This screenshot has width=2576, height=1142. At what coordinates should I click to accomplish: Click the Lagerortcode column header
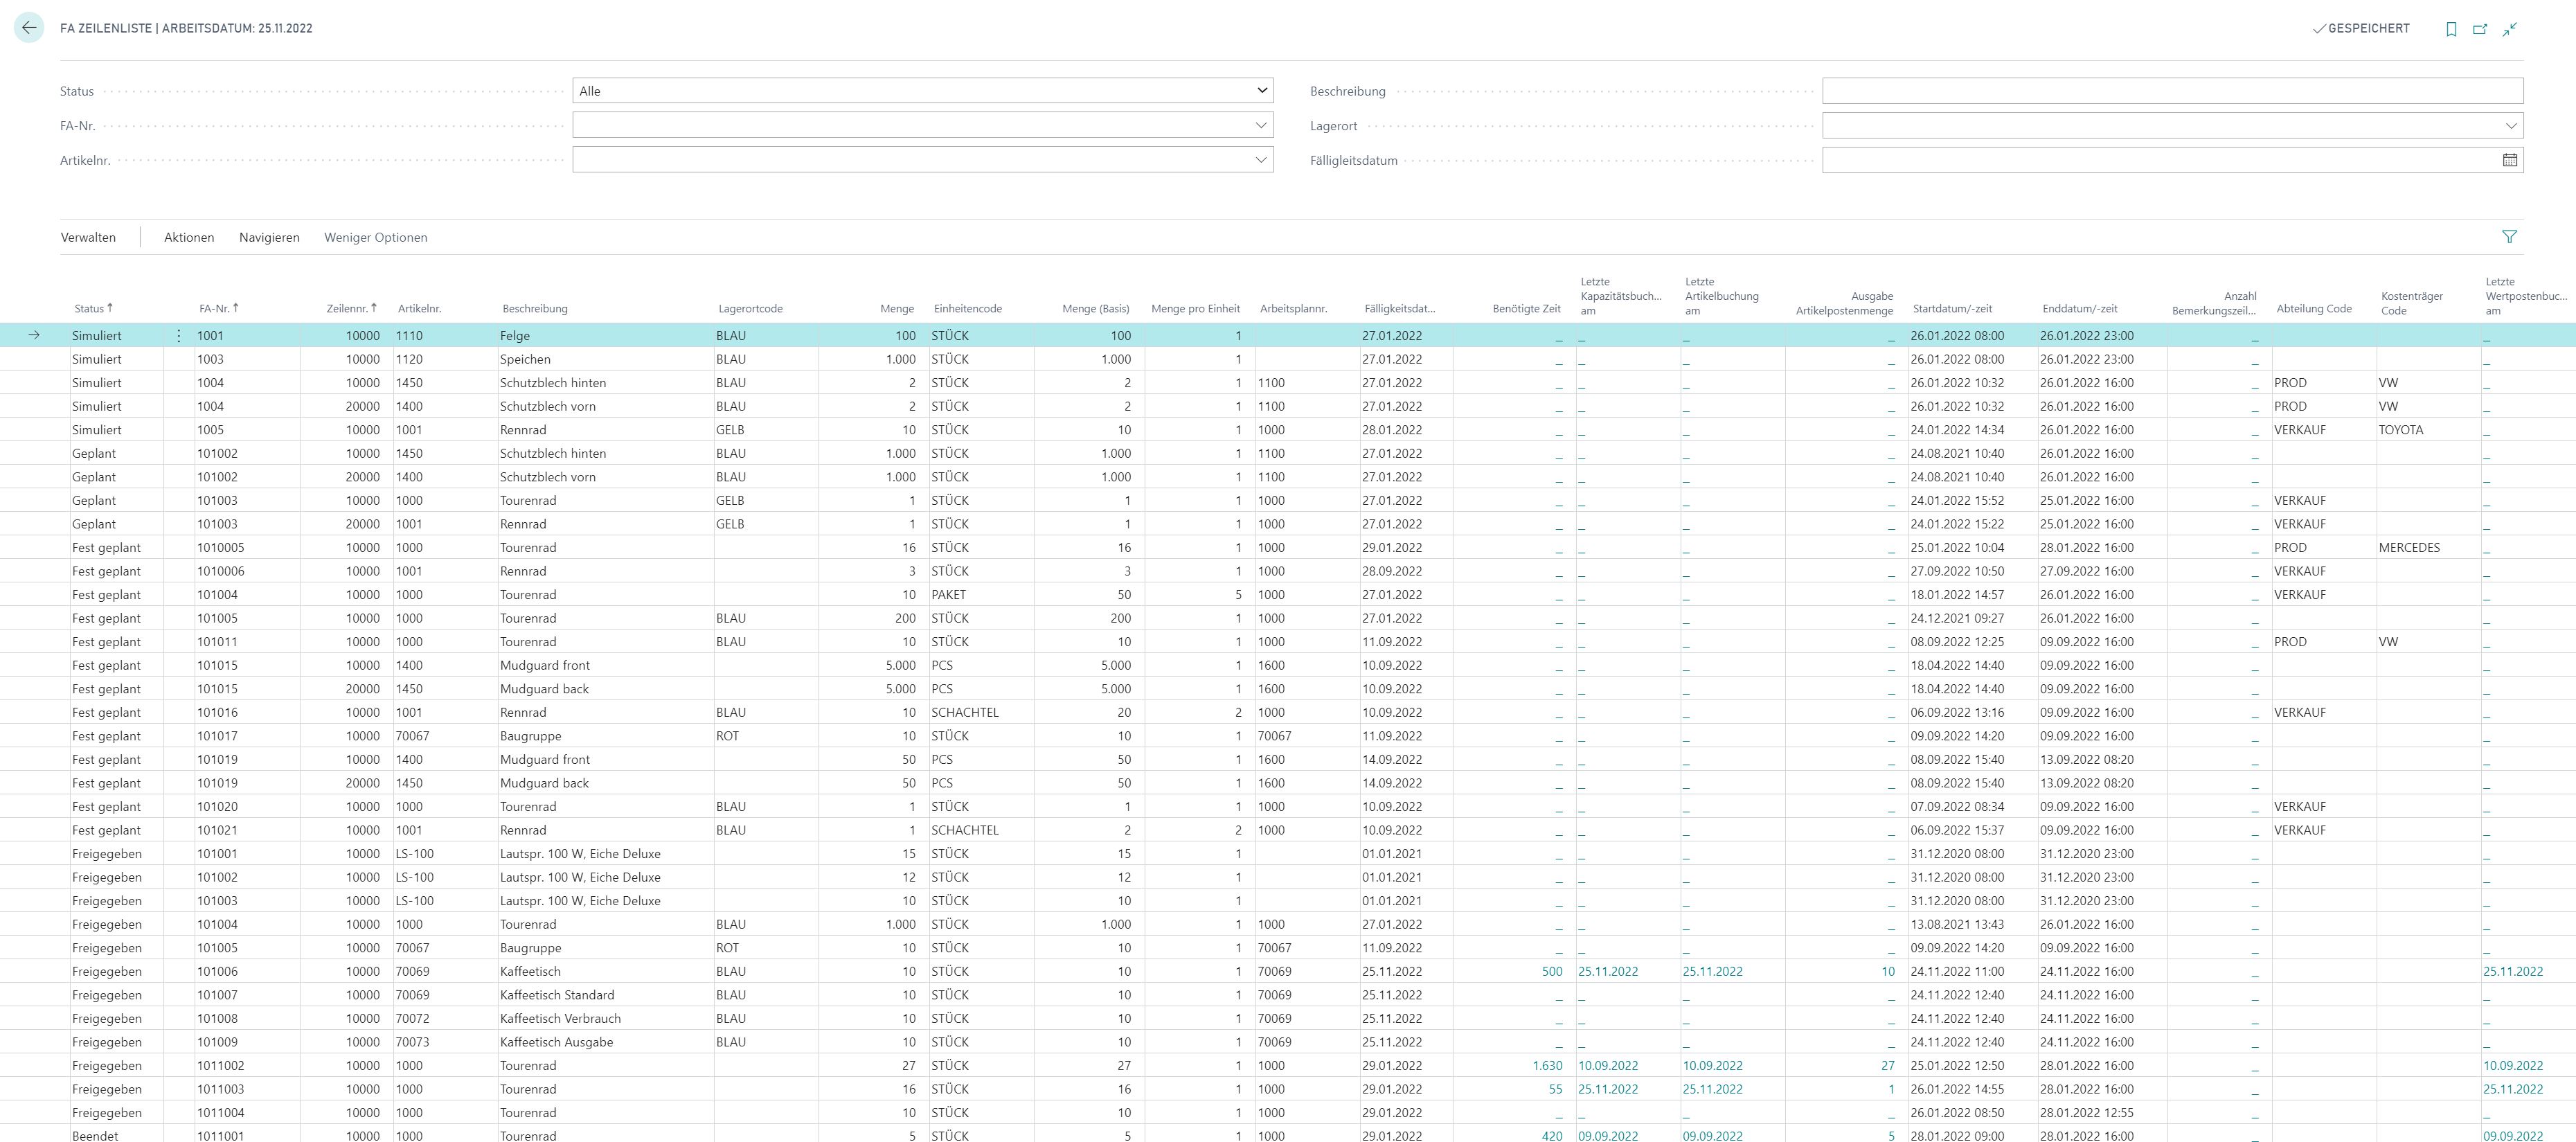(x=750, y=309)
